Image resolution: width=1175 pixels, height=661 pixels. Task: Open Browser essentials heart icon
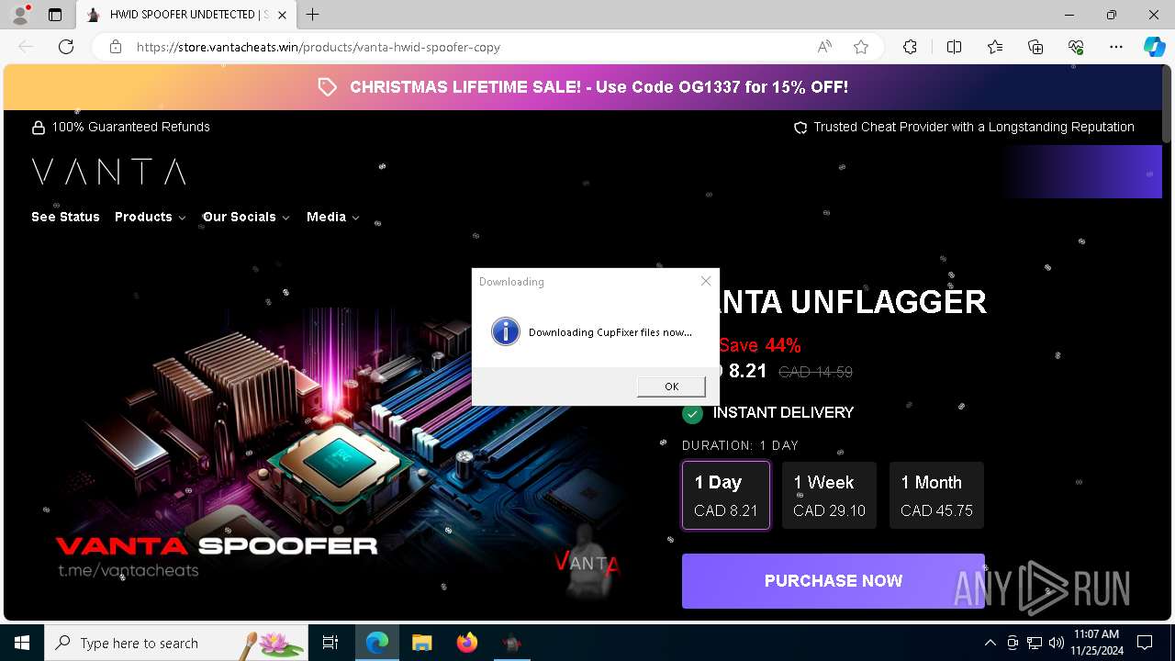tap(1076, 47)
